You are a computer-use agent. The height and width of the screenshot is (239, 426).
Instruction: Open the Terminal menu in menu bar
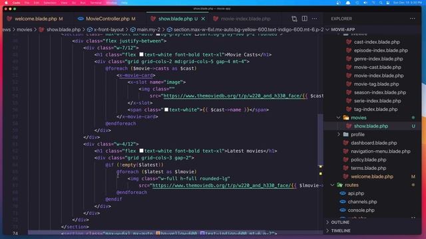96,3
